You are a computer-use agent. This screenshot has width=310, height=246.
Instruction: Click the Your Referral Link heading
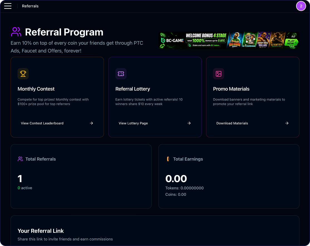point(41,231)
